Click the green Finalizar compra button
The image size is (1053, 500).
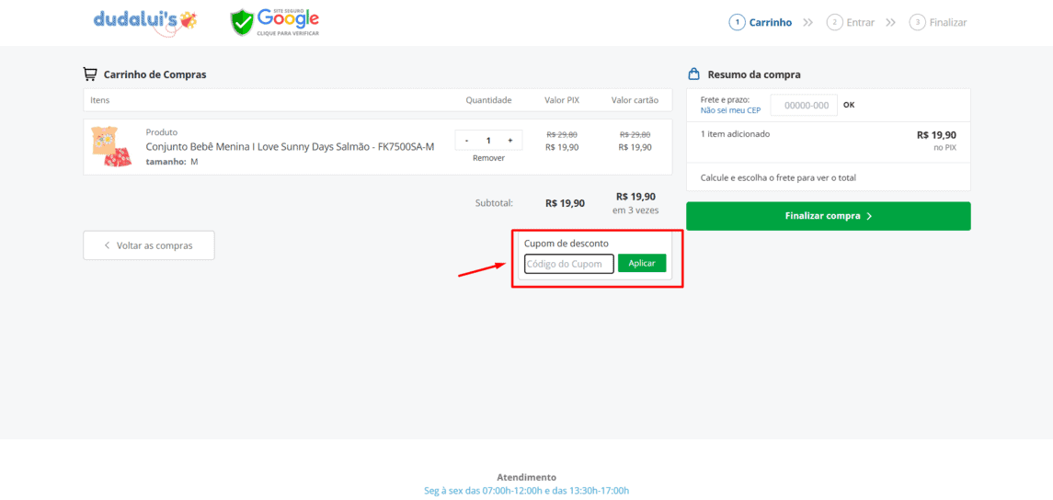coord(828,216)
